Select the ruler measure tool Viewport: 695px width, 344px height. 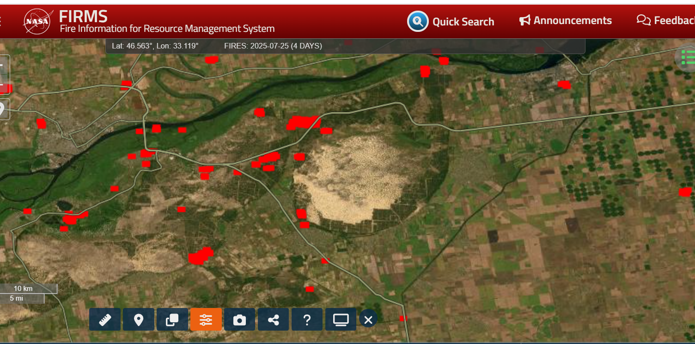(x=105, y=320)
